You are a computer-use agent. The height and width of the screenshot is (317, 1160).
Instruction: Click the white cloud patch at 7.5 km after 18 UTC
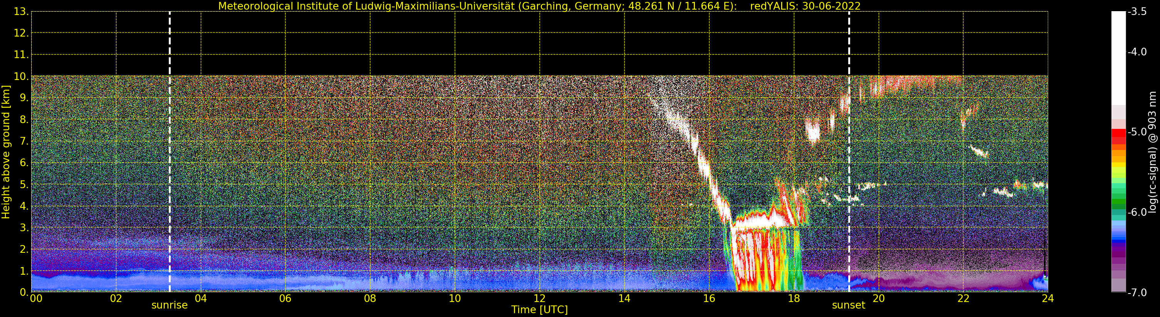pos(813,131)
